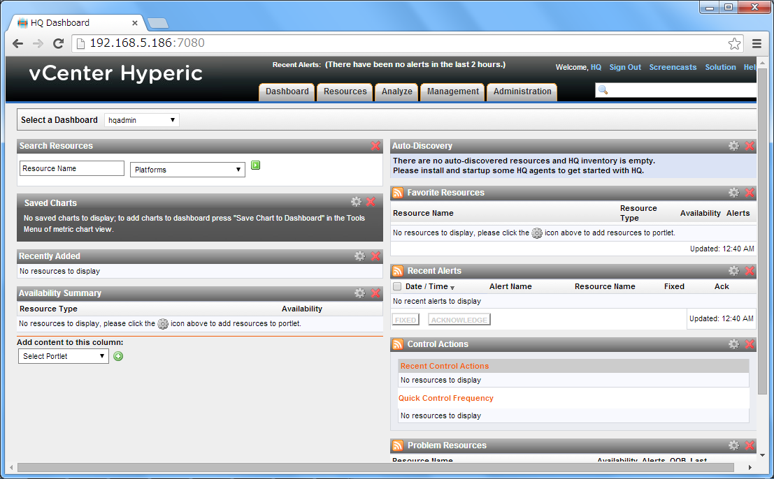Open Recent Alerts RSS feed icon

(x=398, y=270)
